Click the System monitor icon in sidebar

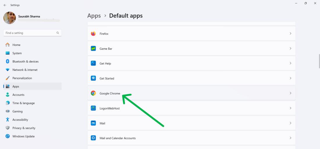click(8, 53)
